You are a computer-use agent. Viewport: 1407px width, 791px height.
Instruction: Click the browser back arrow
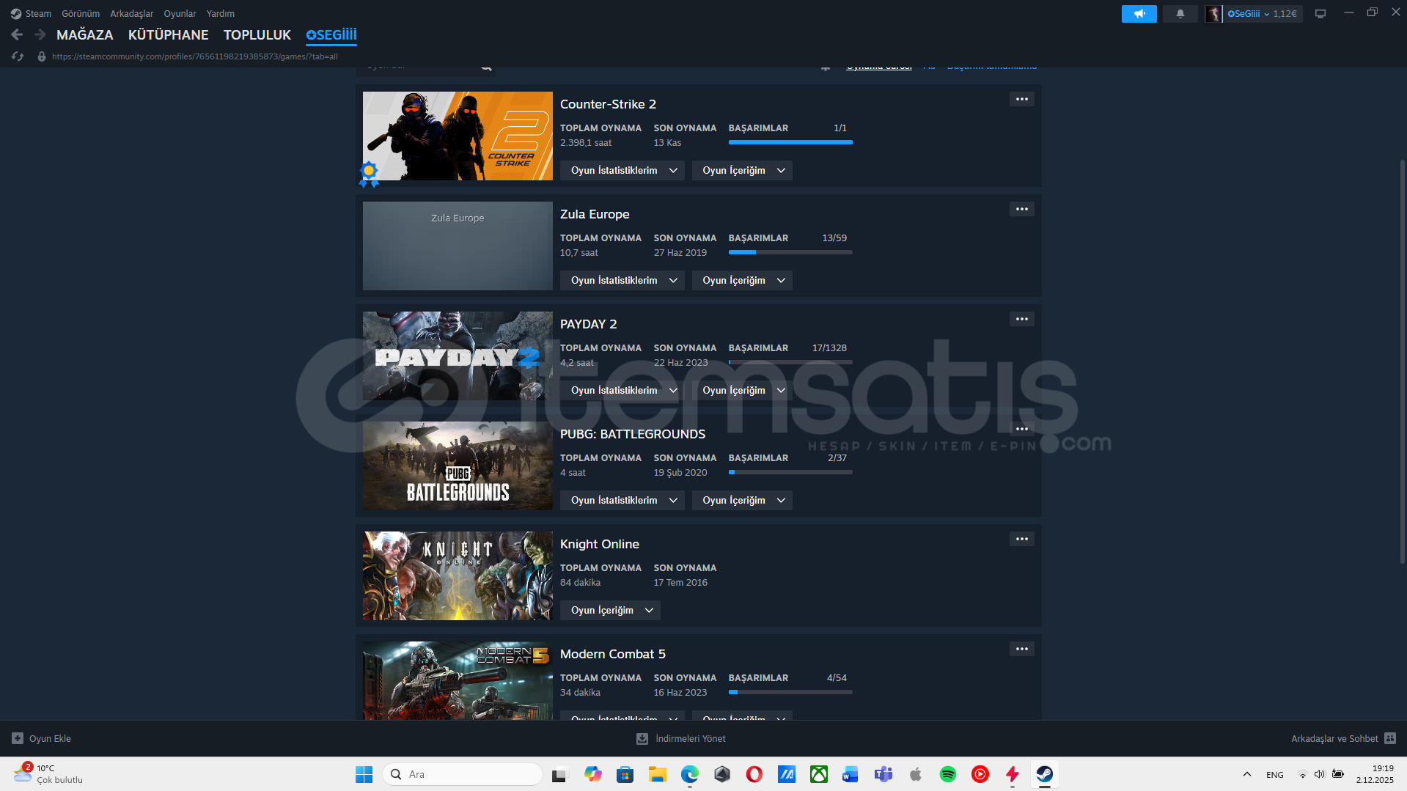18,34
